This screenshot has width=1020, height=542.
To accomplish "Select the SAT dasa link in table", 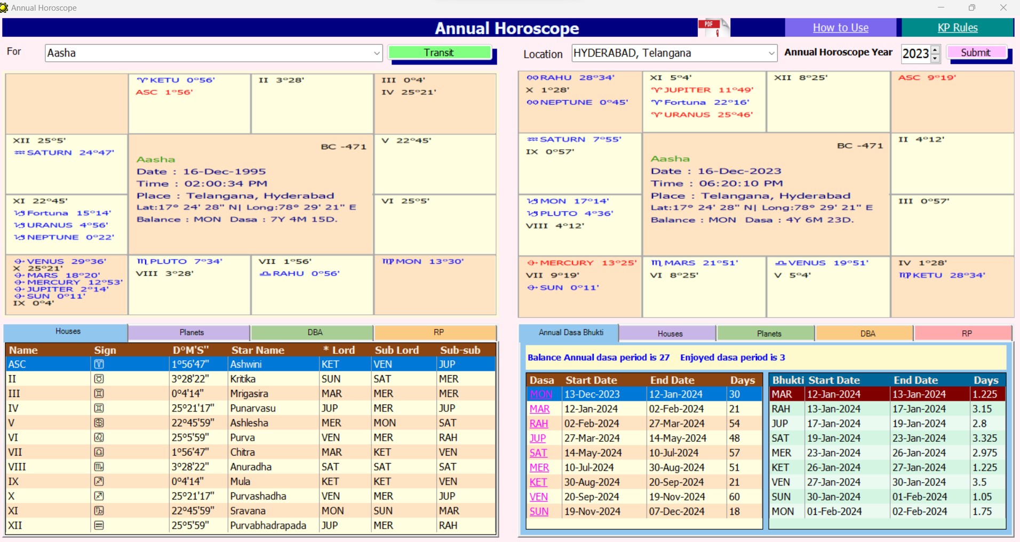I will coord(538,453).
